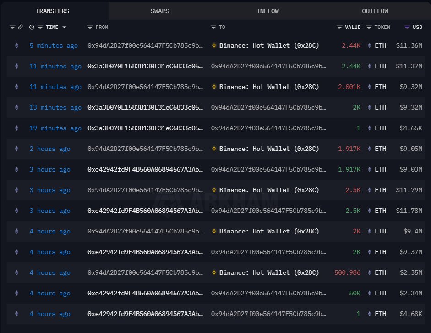431x333 pixels.
Task: Click the link icon in header
Action: 20,27
